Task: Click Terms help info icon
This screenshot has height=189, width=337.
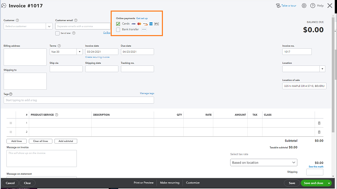Action: pyautogui.click(x=59, y=46)
